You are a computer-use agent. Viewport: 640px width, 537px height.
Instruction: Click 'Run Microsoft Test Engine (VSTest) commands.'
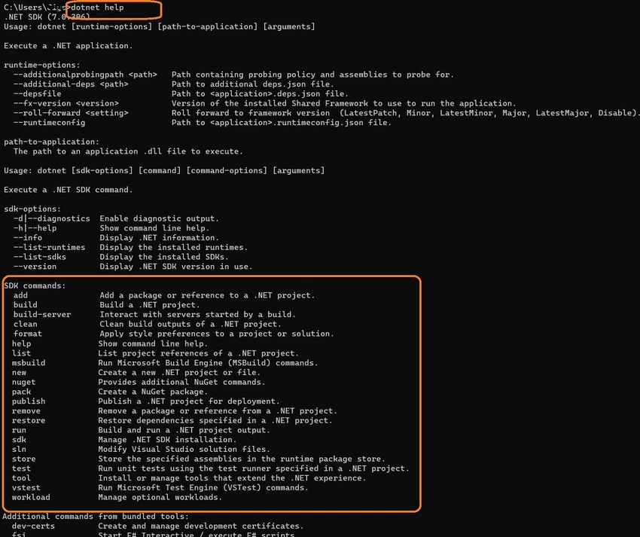pyautogui.click(x=203, y=487)
